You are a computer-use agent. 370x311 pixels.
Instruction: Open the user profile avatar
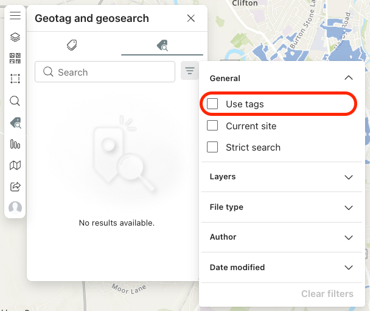pos(15,208)
